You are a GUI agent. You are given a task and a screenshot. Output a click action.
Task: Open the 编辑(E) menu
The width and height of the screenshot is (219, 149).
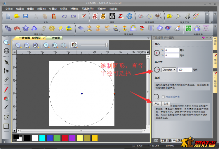pos(20,9)
